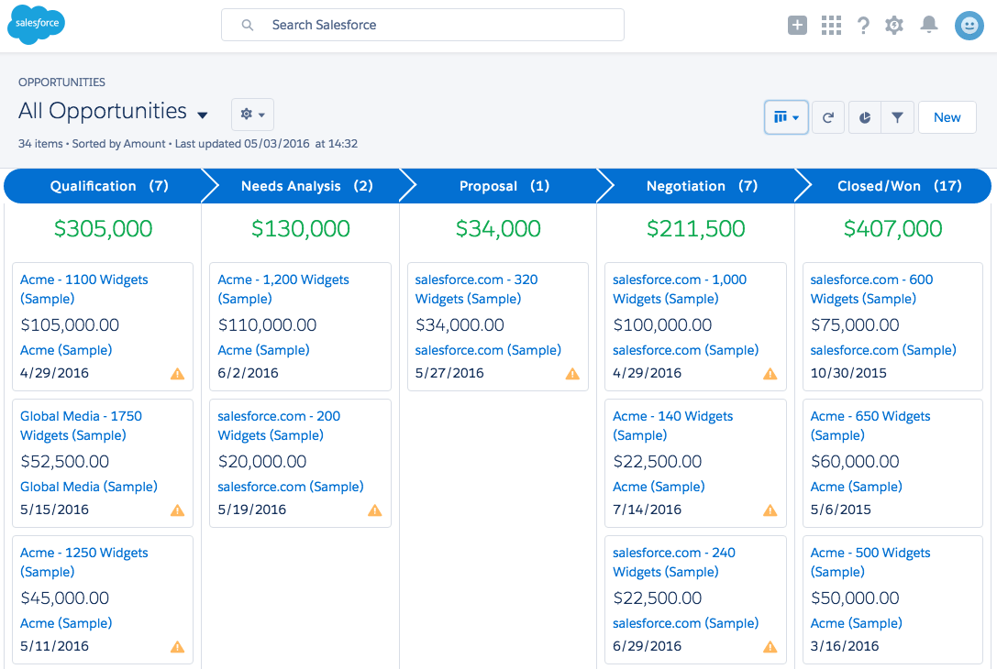Click the $305,000 Qualification total
This screenshot has height=669, width=997.
[x=103, y=229]
